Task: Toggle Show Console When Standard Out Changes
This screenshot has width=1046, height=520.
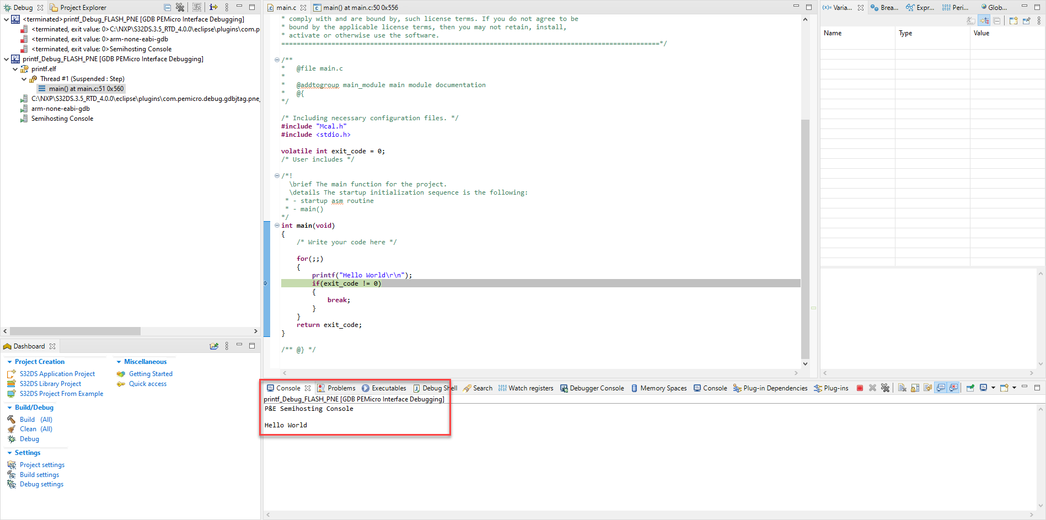Action: (x=940, y=388)
